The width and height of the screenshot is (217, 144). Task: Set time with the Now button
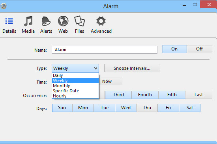click(x=110, y=81)
